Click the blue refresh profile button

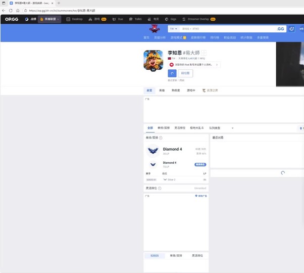tap(172, 73)
